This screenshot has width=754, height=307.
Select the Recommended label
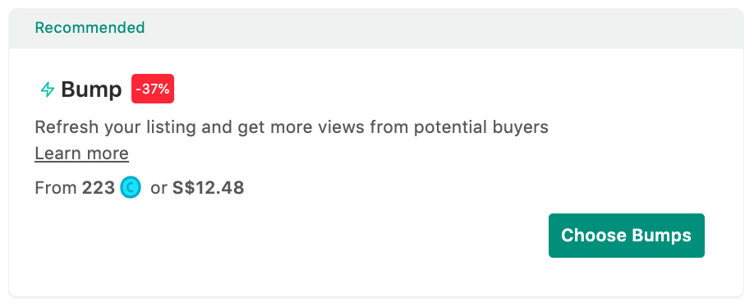[x=90, y=28]
